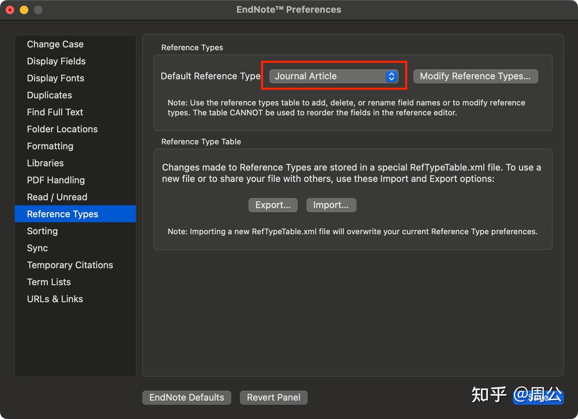This screenshot has height=419, width=578.
Task: Select Display Fields settings
Action: 56,61
